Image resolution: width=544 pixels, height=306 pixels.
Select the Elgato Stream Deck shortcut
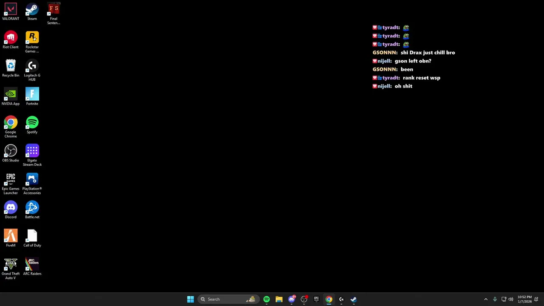[x=32, y=156]
